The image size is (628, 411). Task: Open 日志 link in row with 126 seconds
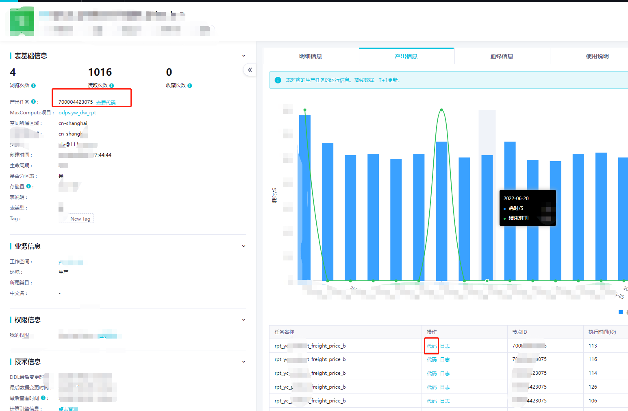445,387
